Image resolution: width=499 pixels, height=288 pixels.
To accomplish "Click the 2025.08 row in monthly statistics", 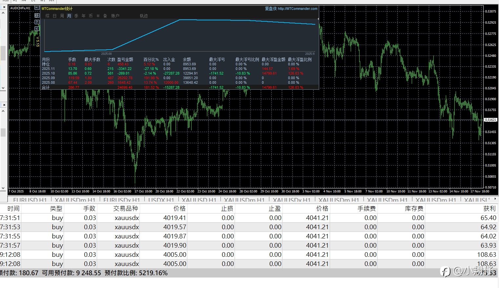I will point(179,82).
